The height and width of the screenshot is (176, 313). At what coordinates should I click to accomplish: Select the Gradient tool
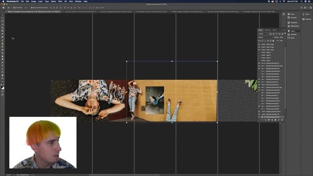[2, 53]
